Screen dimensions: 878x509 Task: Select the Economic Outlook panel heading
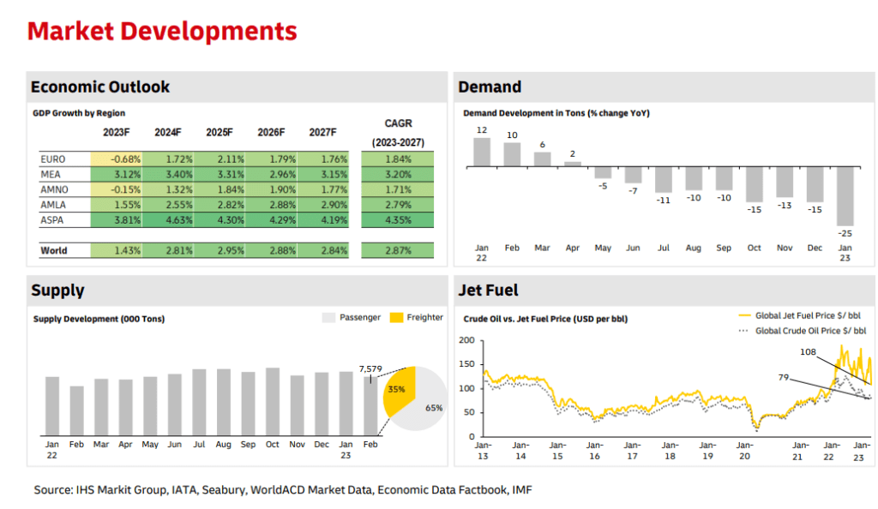99,87
